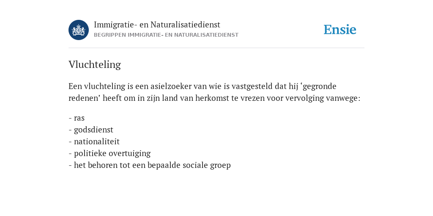The height and width of the screenshot is (216, 433).
Task: Select the list item 'nationaliteit'
Action: [x=94, y=142]
